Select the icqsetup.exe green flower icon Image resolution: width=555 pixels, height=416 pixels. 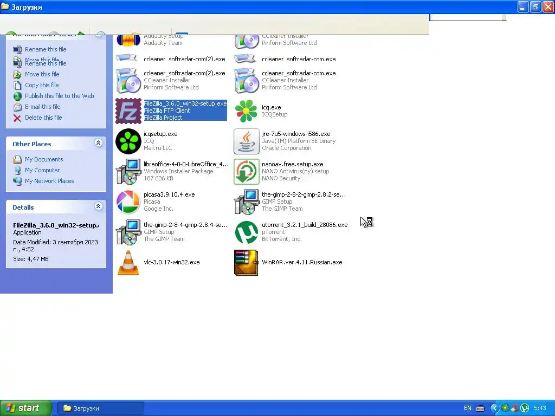pyautogui.click(x=128, y=141)
